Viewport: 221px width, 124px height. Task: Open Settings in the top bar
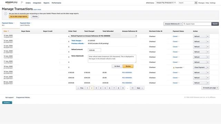[x=213, y=3]
